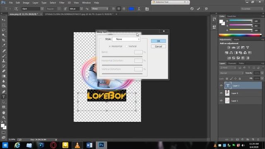Image resolution: width=265 pixels, height=149 pixels.
Task: Click Cancel in Warp Text dialog
Action: (158, 46)
